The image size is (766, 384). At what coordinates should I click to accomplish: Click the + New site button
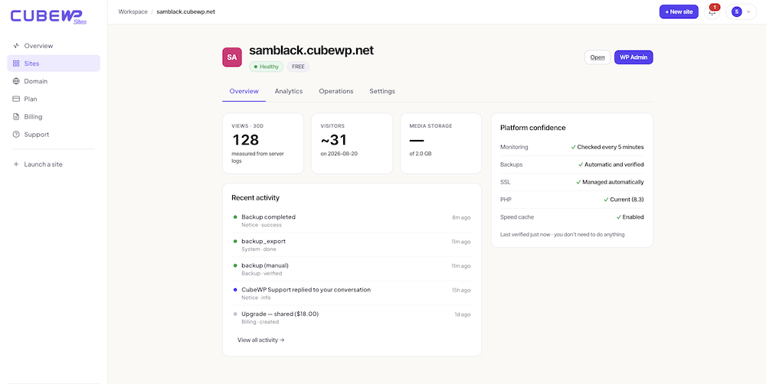(679, 11)
